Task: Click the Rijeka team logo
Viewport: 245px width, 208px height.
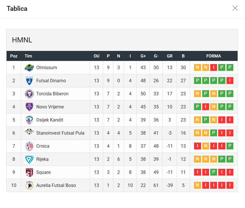Action: (29, 159)
